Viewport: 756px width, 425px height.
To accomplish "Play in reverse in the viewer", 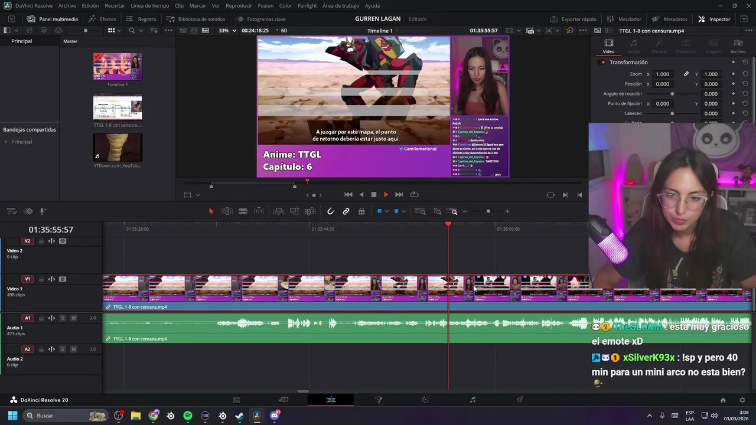I will [361, 195].
